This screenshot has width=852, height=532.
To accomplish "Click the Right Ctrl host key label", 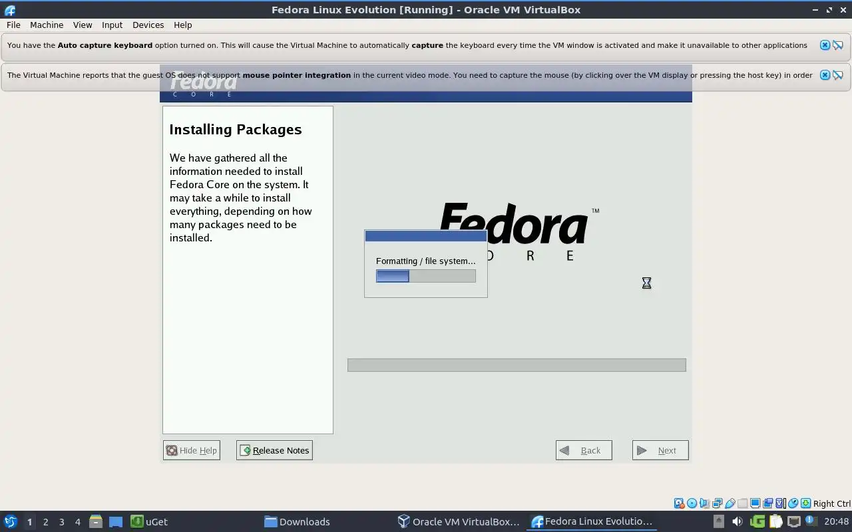I will click(831, 503).
